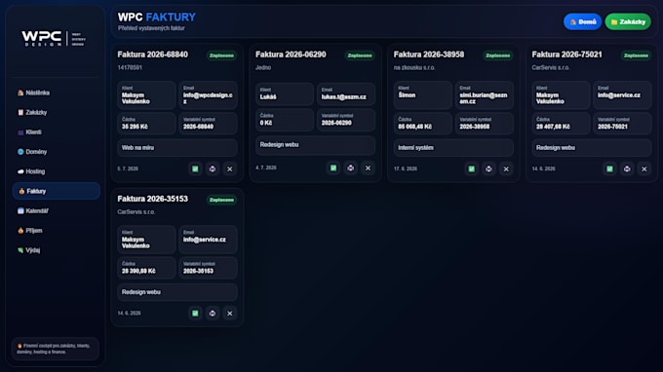This screenshot has height=372, width=663.
Task: Select the Faktura 2026-38958 title
Action: [x=429, y=55]
